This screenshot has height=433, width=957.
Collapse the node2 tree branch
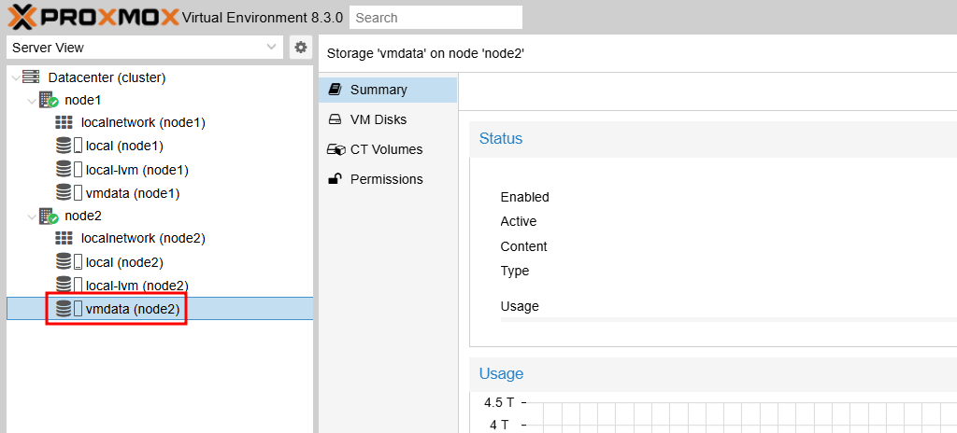tap(32, 216)
